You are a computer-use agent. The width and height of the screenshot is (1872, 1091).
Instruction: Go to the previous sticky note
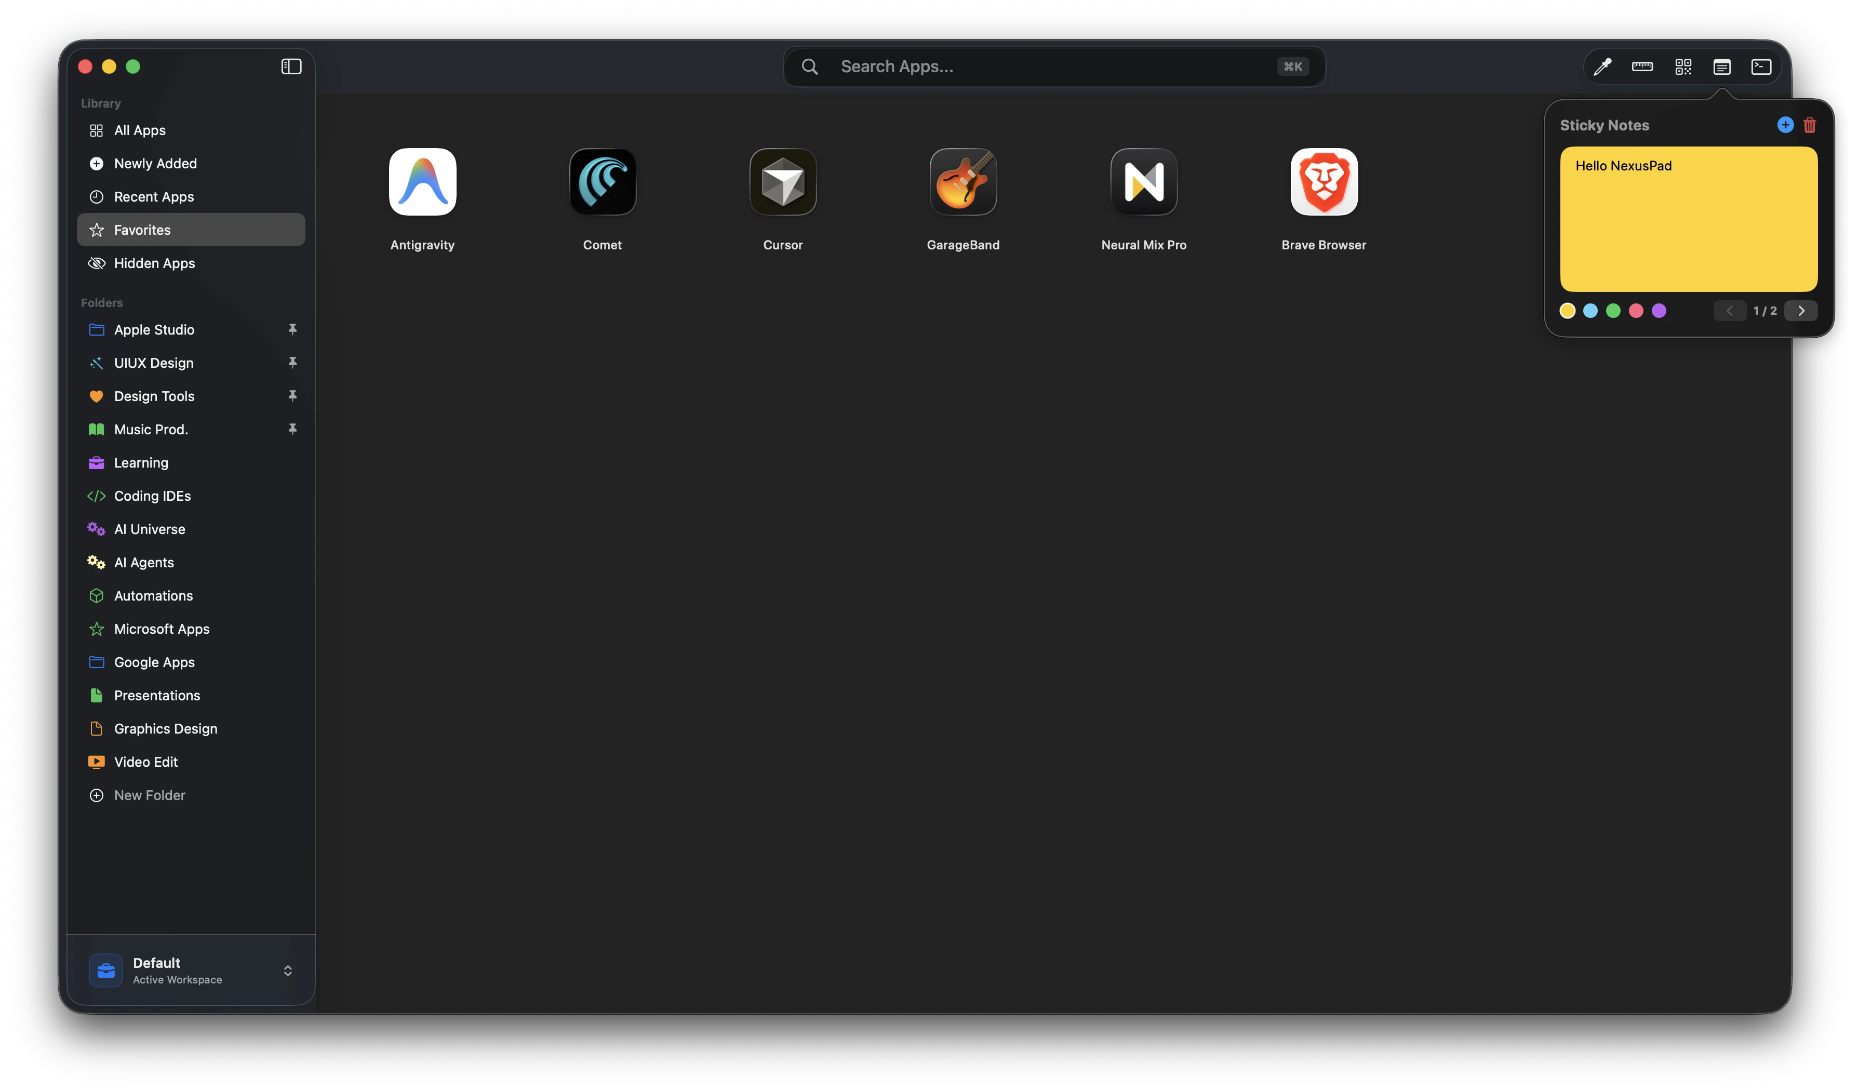tap(1729, 311)
